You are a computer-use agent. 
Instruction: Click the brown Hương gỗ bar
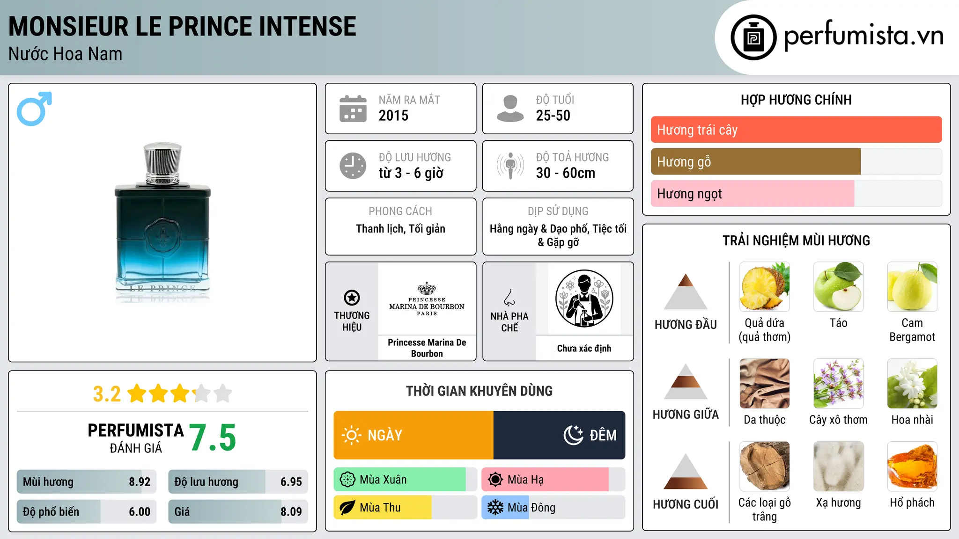[x=756, y=161]
